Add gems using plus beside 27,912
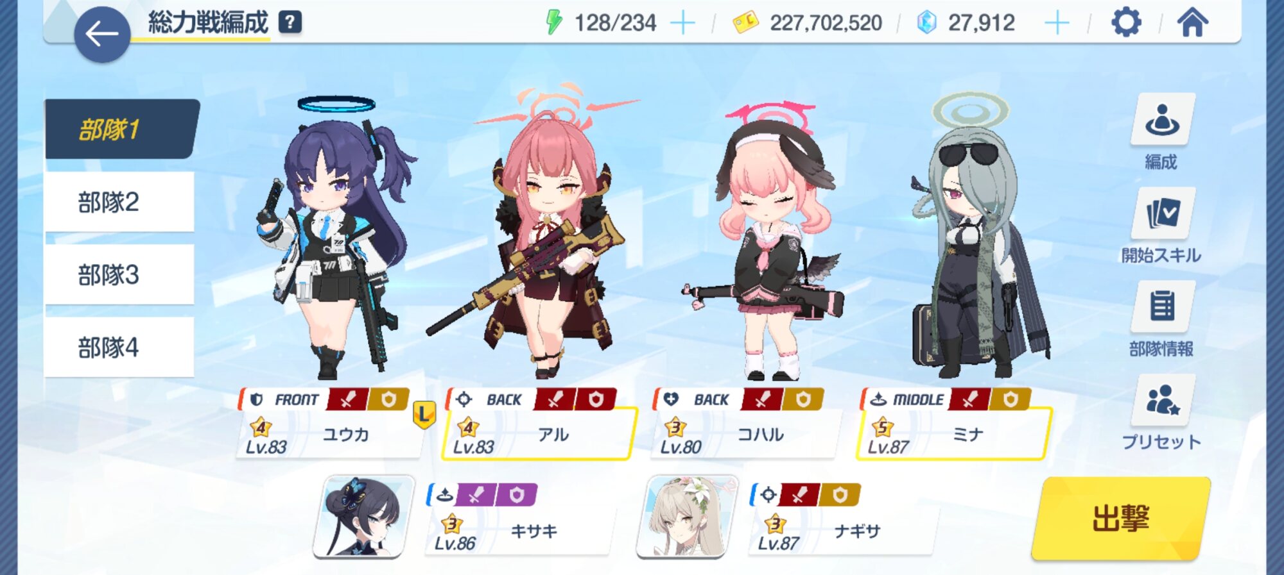Screen dimensions: 1284x575 [x=1057, y=24]
